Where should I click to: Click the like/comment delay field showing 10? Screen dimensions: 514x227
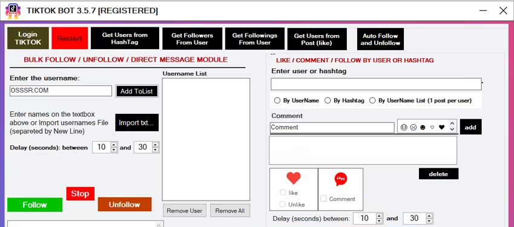[x=364, y=218]
